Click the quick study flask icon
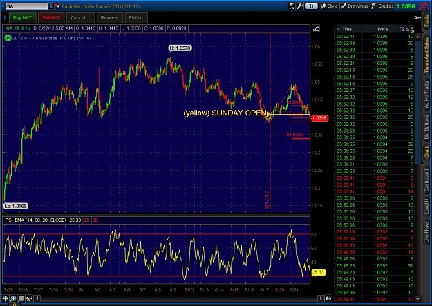 click(x=292, y=6)
